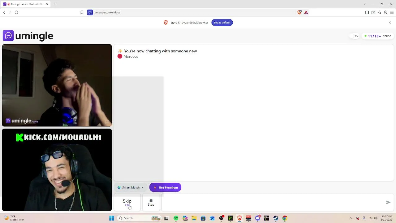396x223 pixels.
Task: Bookmark this page
Action: click(82, 12)
